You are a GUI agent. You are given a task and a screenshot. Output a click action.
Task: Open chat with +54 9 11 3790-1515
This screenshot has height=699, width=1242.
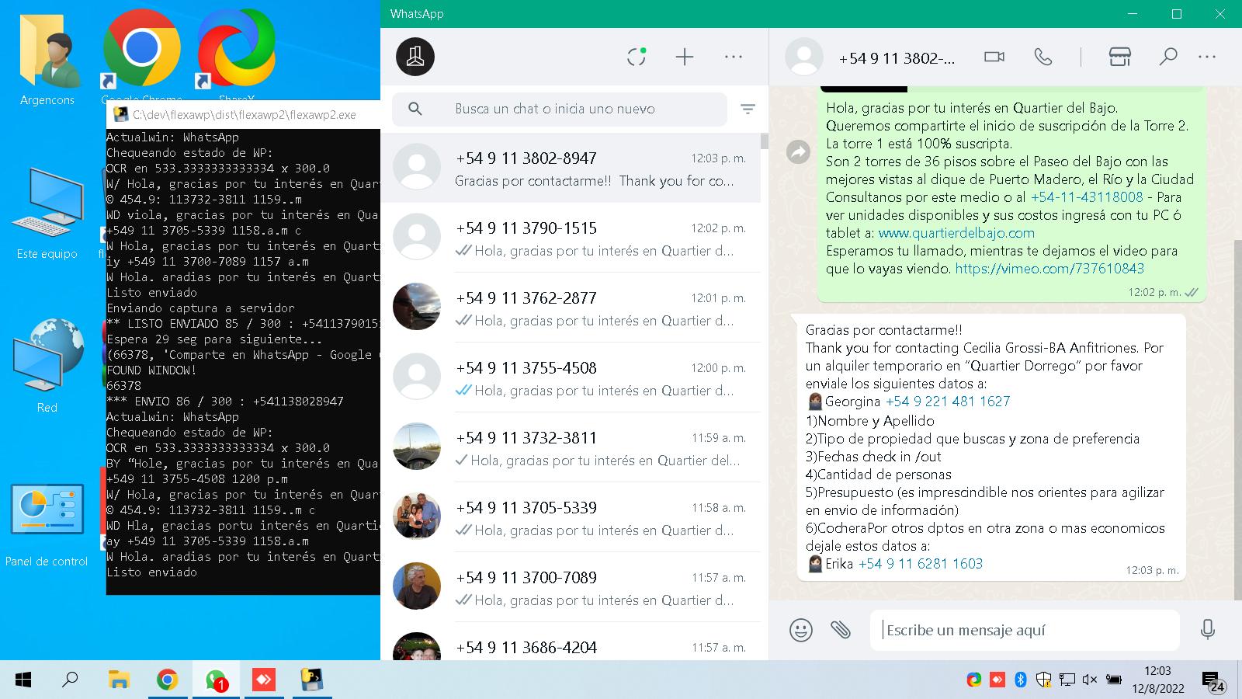coord(571,238)
